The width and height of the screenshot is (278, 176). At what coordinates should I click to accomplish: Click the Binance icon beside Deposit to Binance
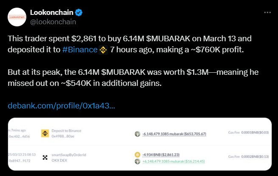pyautogui.click(x=45, y=133)
